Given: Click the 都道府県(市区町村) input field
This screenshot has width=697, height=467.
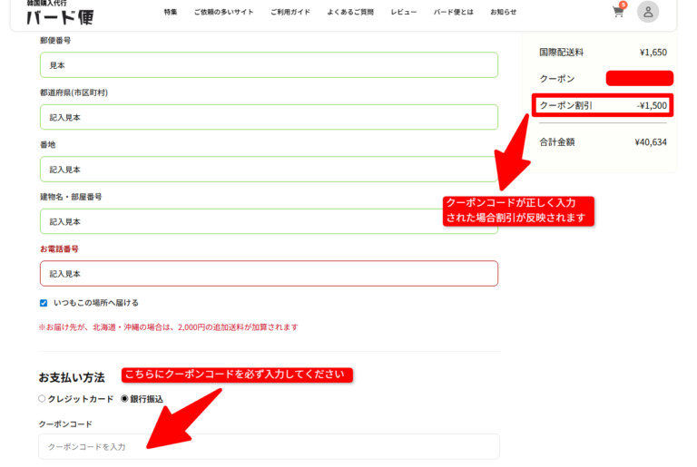Looking at the screenshot, I should coord(269,117).
